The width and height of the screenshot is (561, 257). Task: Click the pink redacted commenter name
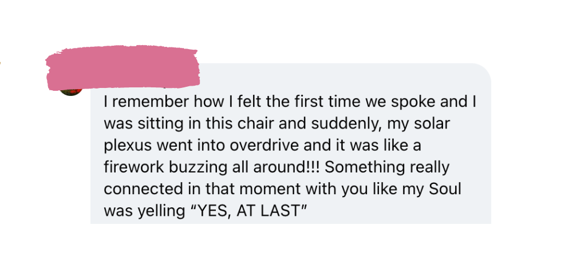pyautogui.click(x=123, y=67)
